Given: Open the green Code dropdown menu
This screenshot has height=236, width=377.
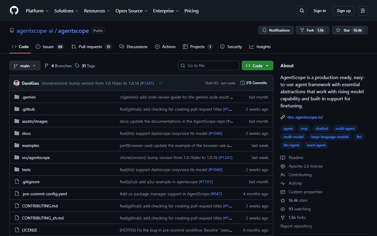Looking at the screenshot, I should [x=257, y=65].
